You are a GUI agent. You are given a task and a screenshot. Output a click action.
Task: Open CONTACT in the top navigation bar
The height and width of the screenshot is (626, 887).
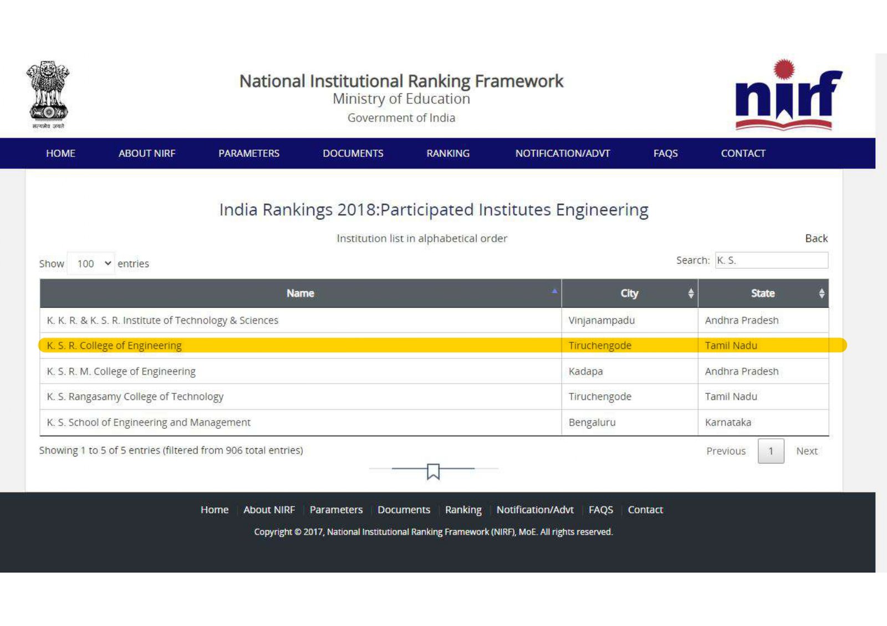[743, 153]
